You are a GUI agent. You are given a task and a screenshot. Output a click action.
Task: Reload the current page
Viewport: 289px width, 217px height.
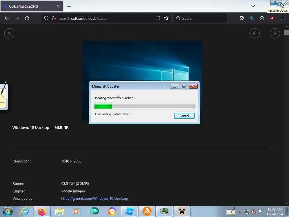pos(27,18)
